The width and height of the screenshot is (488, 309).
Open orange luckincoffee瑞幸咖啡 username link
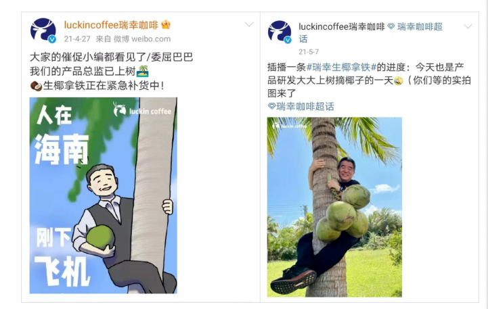[x=111, y=25]
